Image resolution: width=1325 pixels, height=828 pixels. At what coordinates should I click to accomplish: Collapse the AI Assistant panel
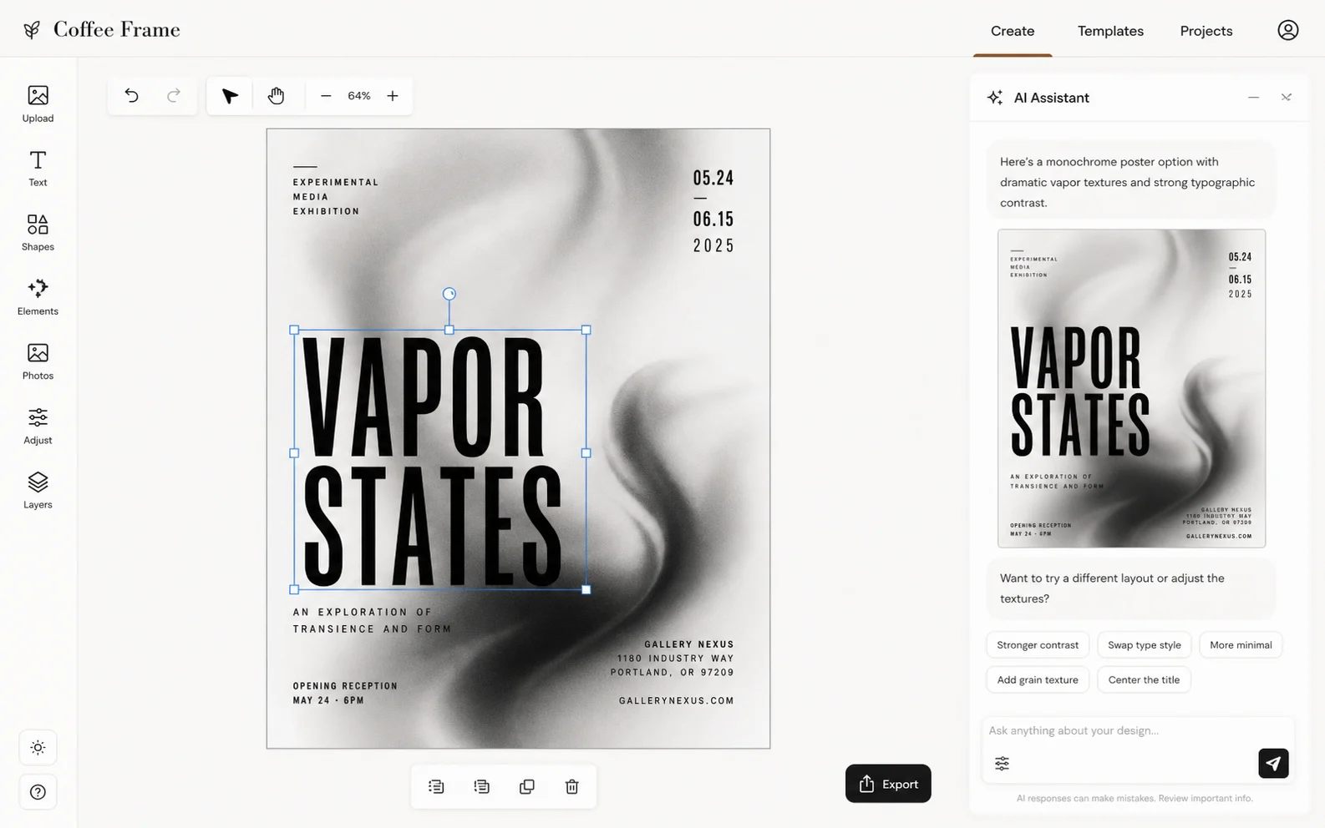coord(1253,97)
